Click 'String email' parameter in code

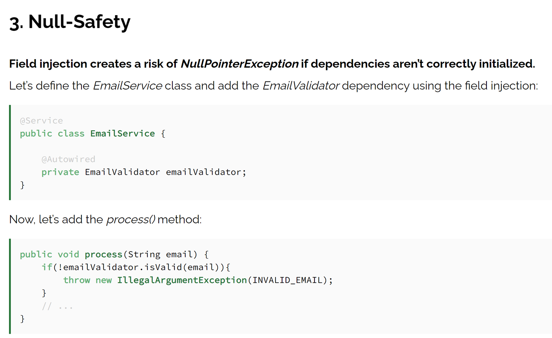click(x=160, y=255)
